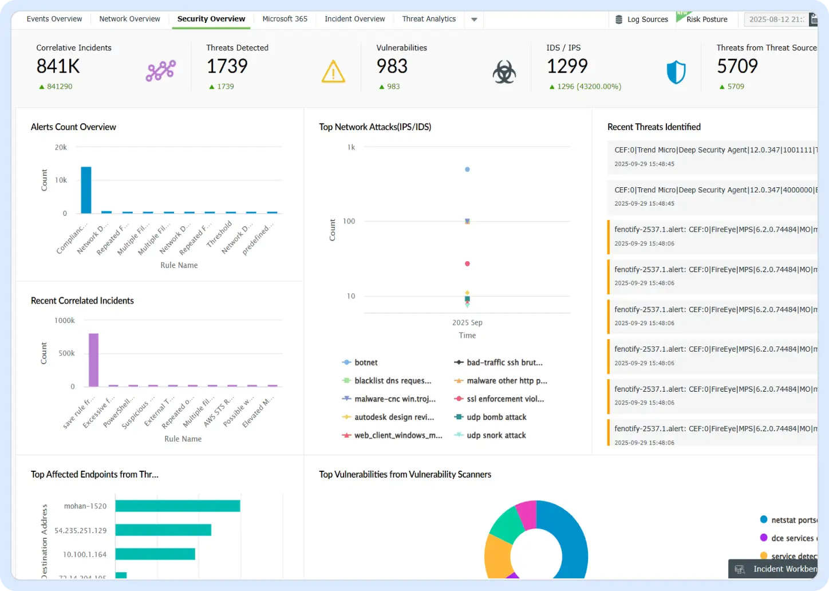Toggle the malware-cnc win.troj... legend series
The image size is (829, 591).
tap(389, 399)
